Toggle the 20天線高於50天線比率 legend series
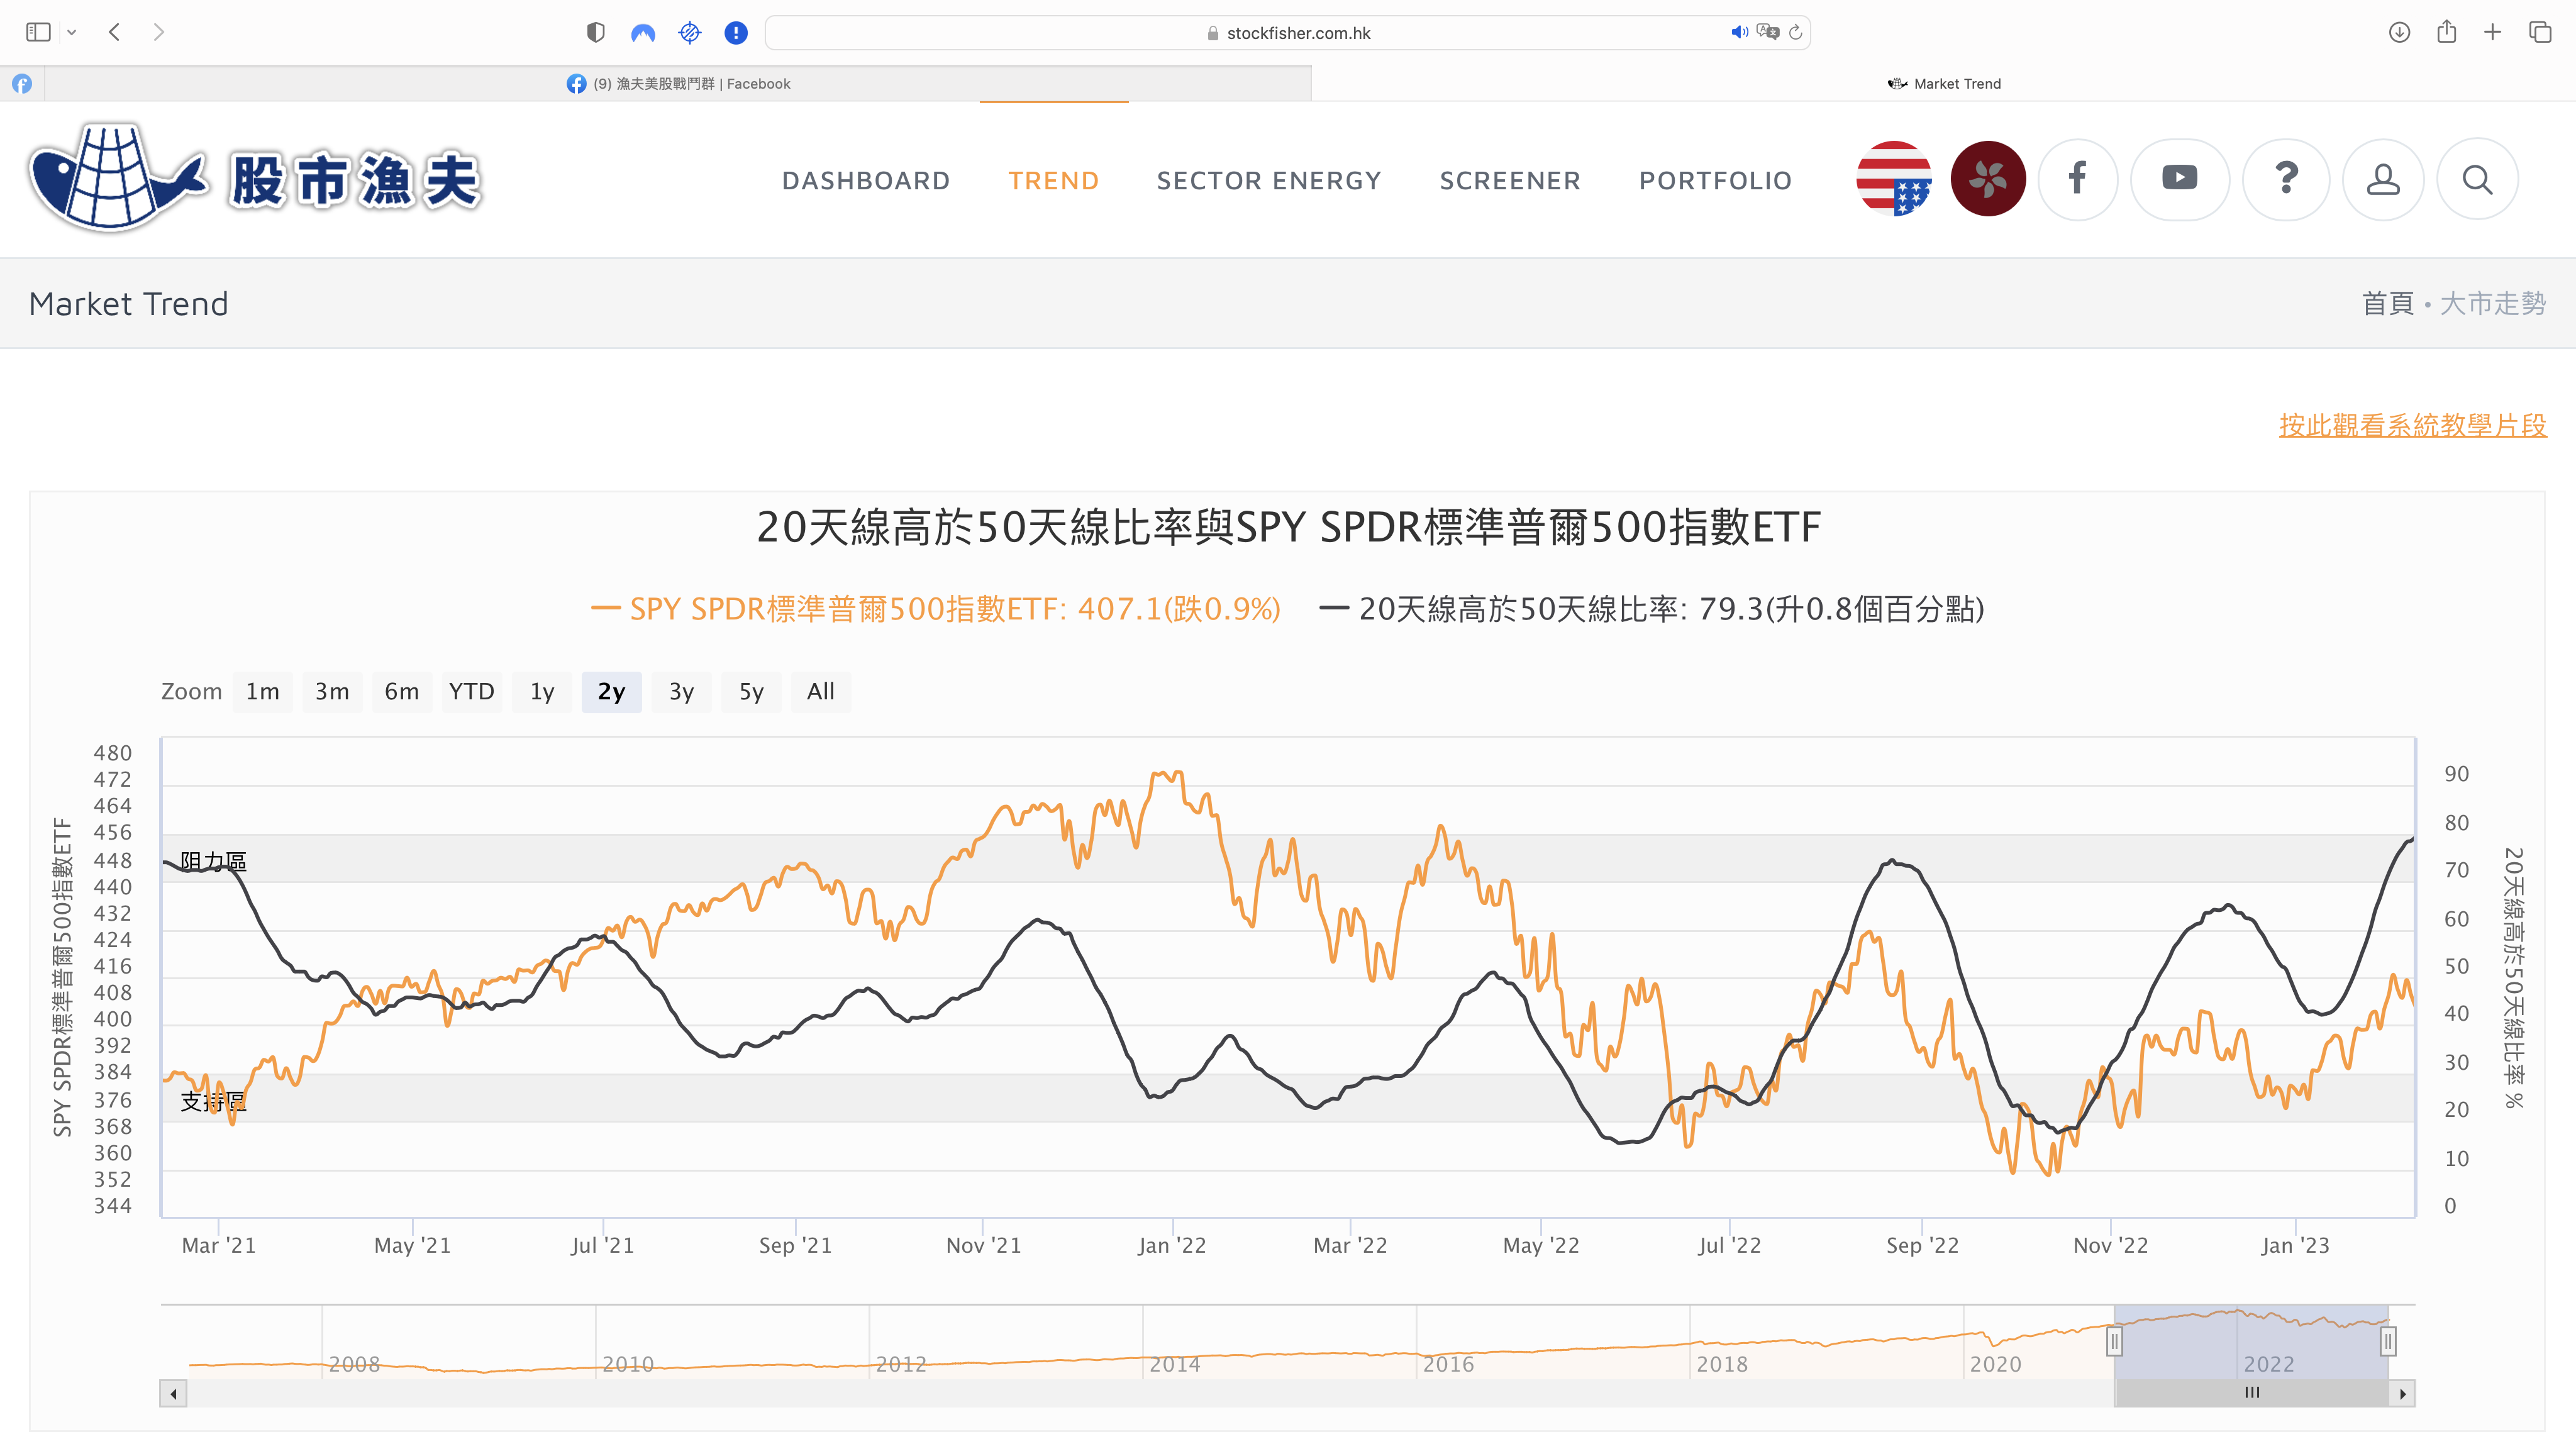The height and width of the screenshot is (1449, 2576). click(1652, 608)
